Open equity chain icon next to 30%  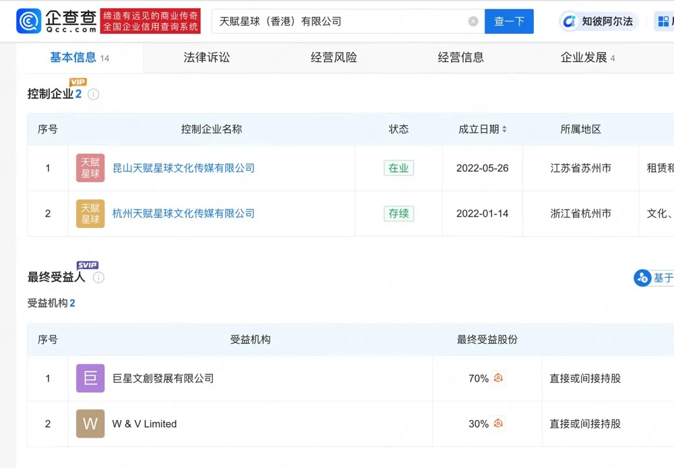498,423
